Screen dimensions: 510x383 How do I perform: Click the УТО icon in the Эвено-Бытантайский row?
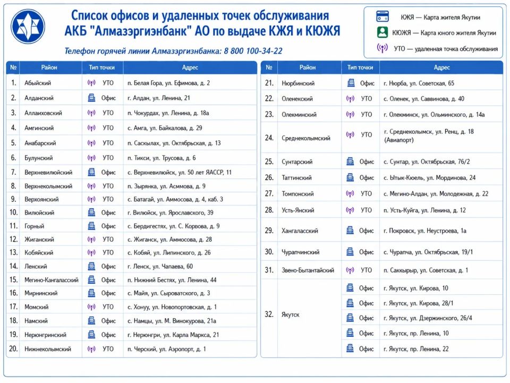pos(350,270)
